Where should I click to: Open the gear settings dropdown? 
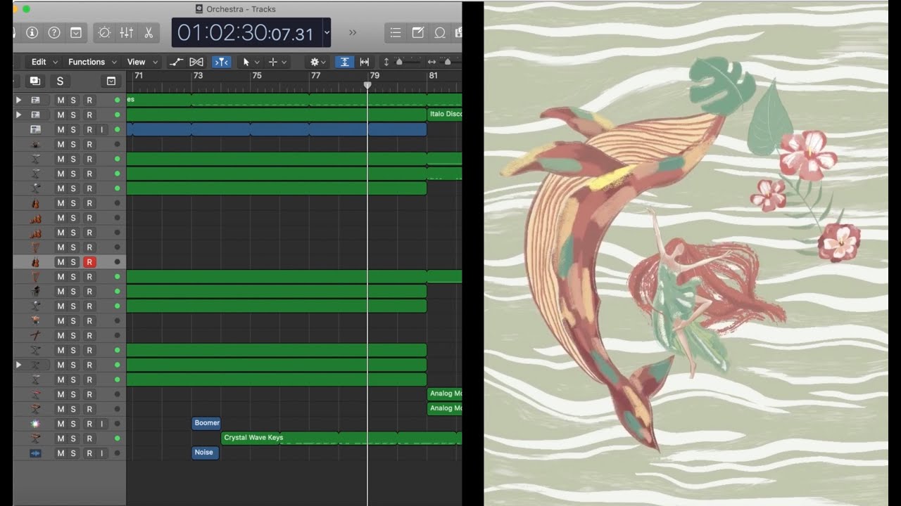(x=319, y=62)
